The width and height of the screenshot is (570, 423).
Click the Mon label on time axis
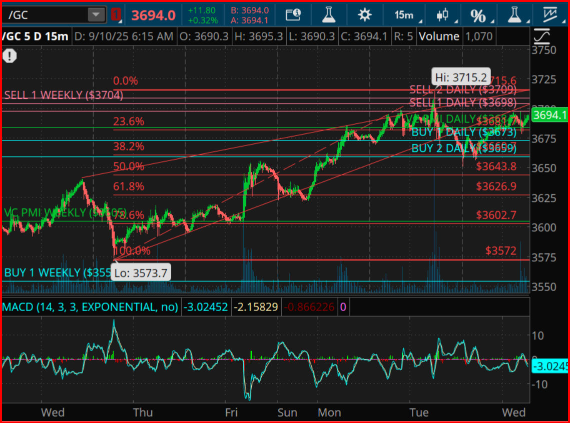[x=329, y=412]
